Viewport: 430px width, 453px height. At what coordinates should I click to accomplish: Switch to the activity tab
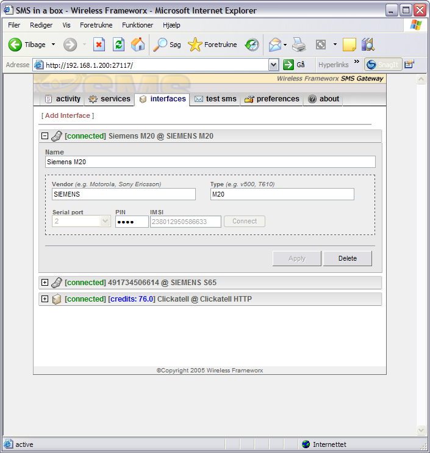click(63, 99)
